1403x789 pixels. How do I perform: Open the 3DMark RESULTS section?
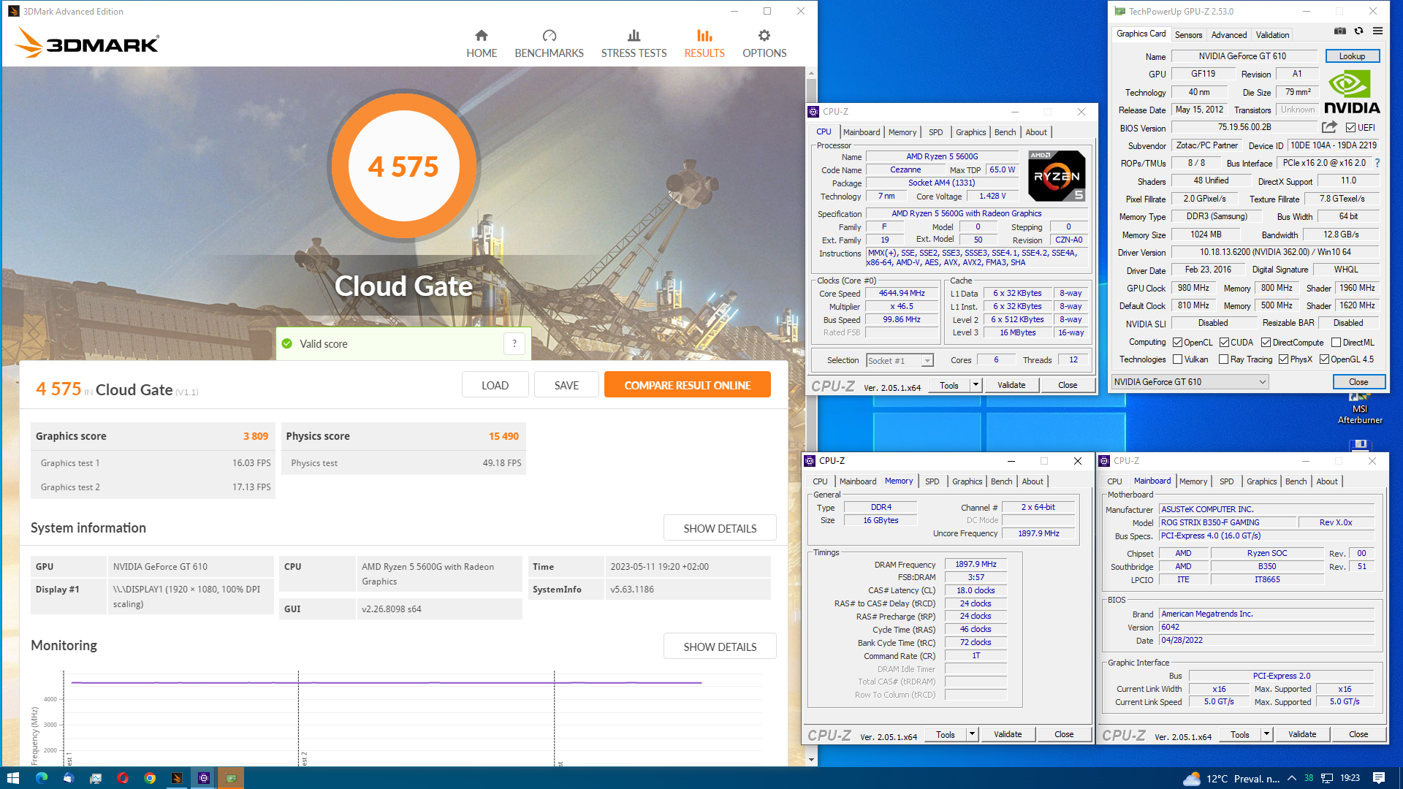[x=704, y=44]
